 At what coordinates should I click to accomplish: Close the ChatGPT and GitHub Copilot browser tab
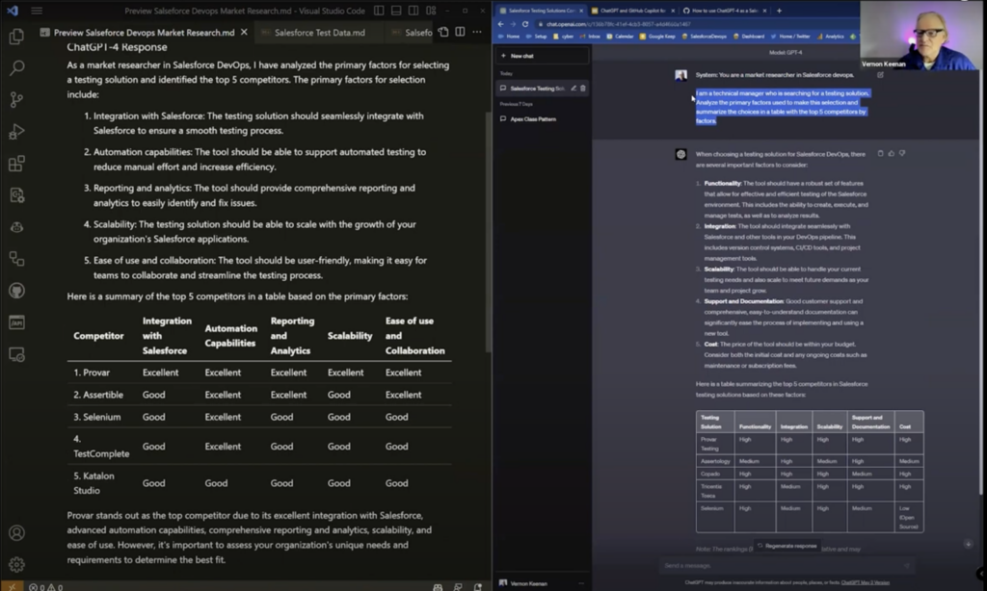(x=672, y=11)
